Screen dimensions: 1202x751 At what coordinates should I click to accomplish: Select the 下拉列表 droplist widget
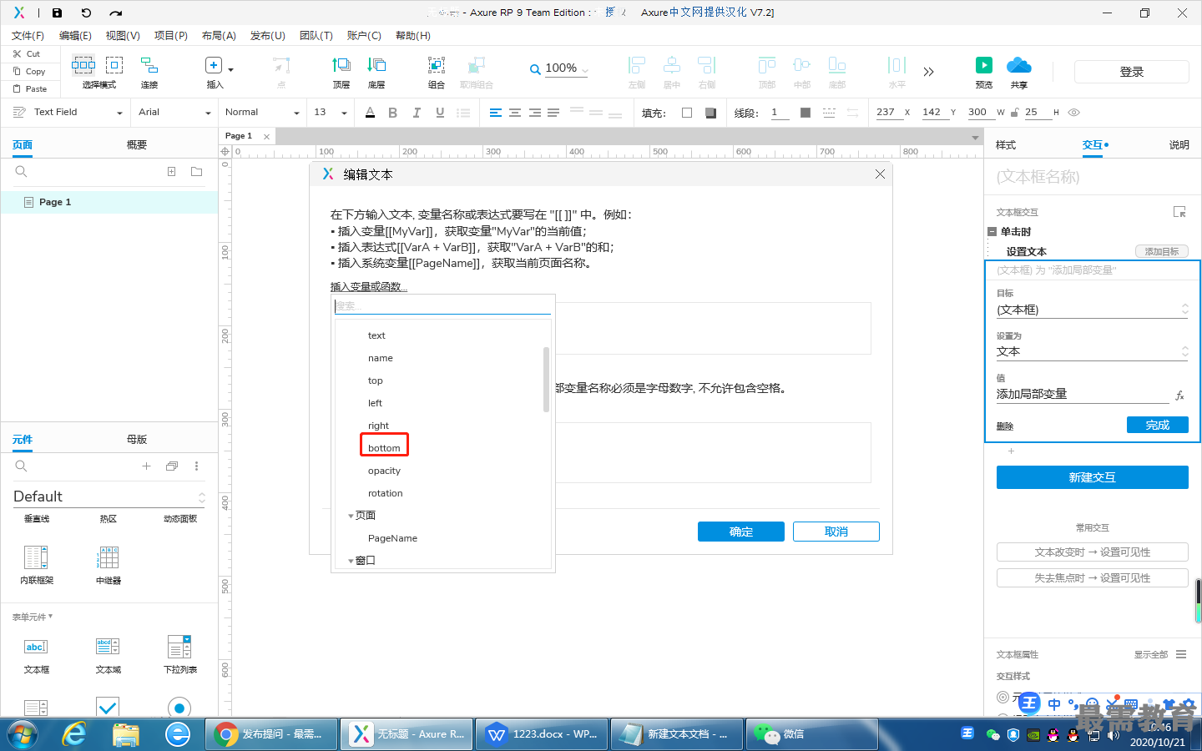[179, 655]
